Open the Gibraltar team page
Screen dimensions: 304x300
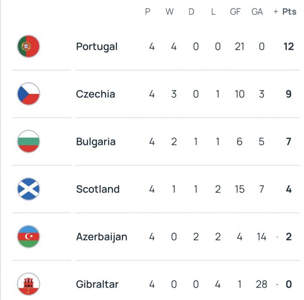click(x=97, y=284)
